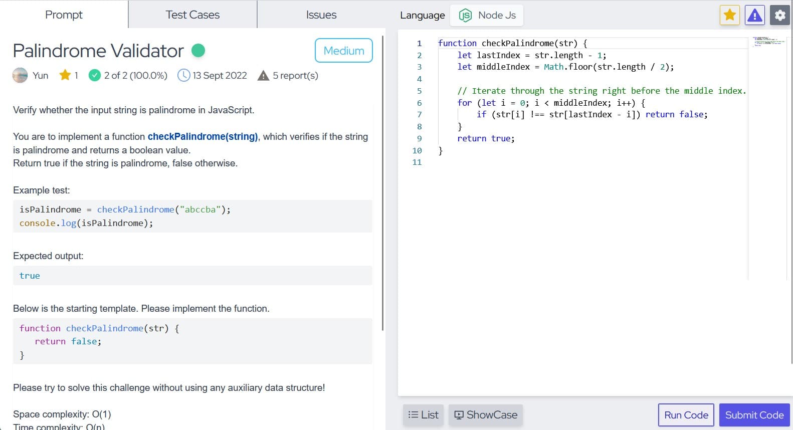The width and height of the screenshot is (793, 430).
Task: Click Yun's author avatar
Action: (x=20, y=75)
